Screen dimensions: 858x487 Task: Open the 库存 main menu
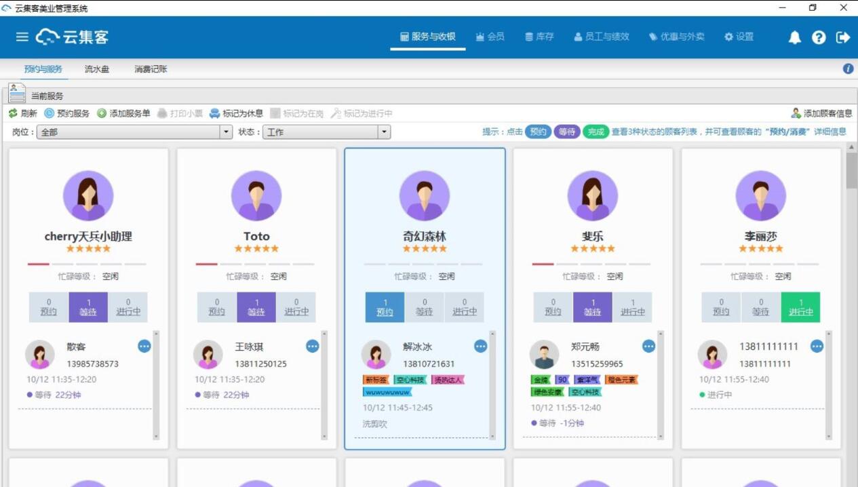tap(539, 37)
